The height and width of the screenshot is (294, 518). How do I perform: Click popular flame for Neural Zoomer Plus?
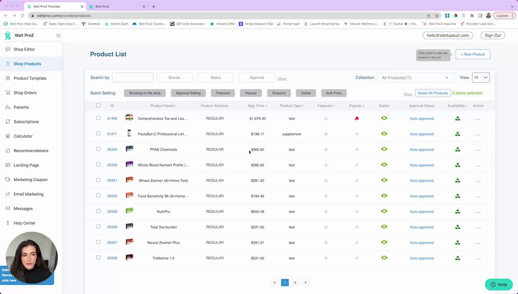point(357,243)
